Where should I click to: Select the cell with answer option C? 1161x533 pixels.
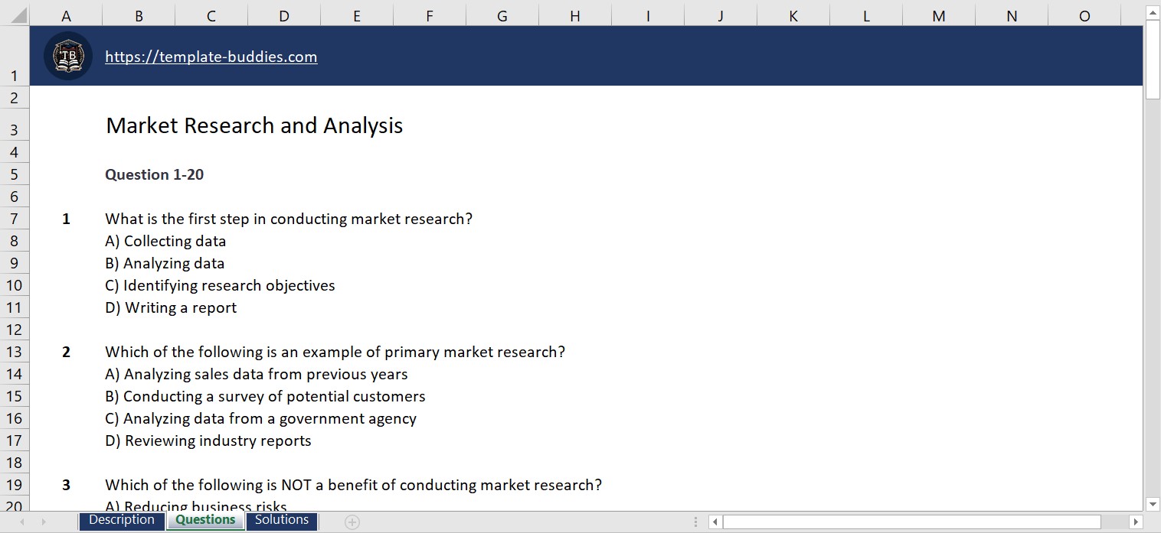[x=220, y=285]
